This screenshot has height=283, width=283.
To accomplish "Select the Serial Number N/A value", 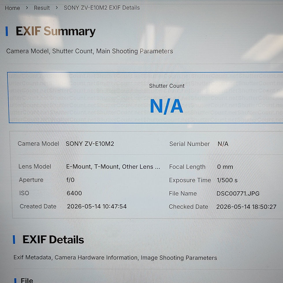I will [x=223, y=144].
